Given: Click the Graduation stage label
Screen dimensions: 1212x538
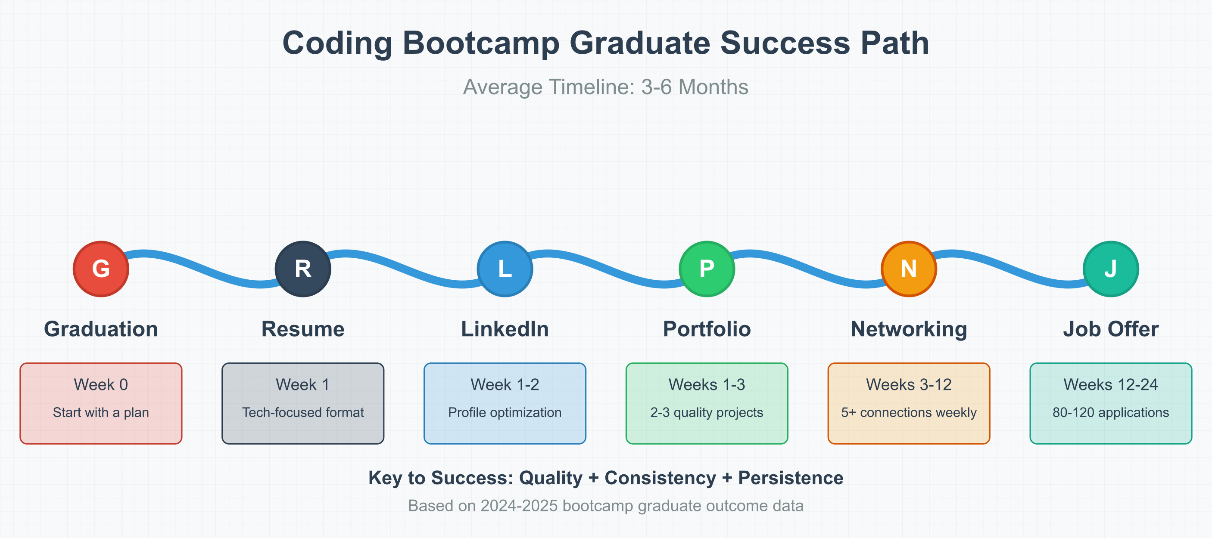Looking at the screenshot, I should (x=101, y=329).
